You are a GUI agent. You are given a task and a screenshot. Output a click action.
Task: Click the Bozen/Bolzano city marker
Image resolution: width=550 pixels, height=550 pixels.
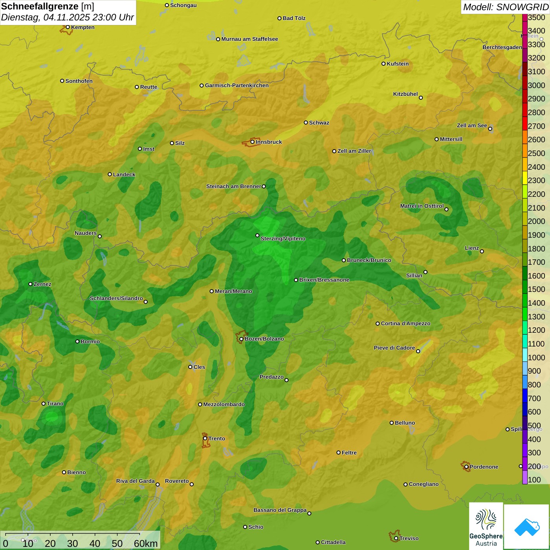point(241,339)
